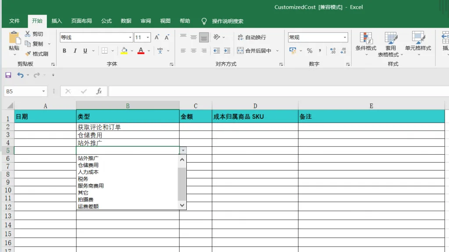Viewport: 449px width, 252px height.
Task: Click the Copy icon
Action: (x=28, y=43)
